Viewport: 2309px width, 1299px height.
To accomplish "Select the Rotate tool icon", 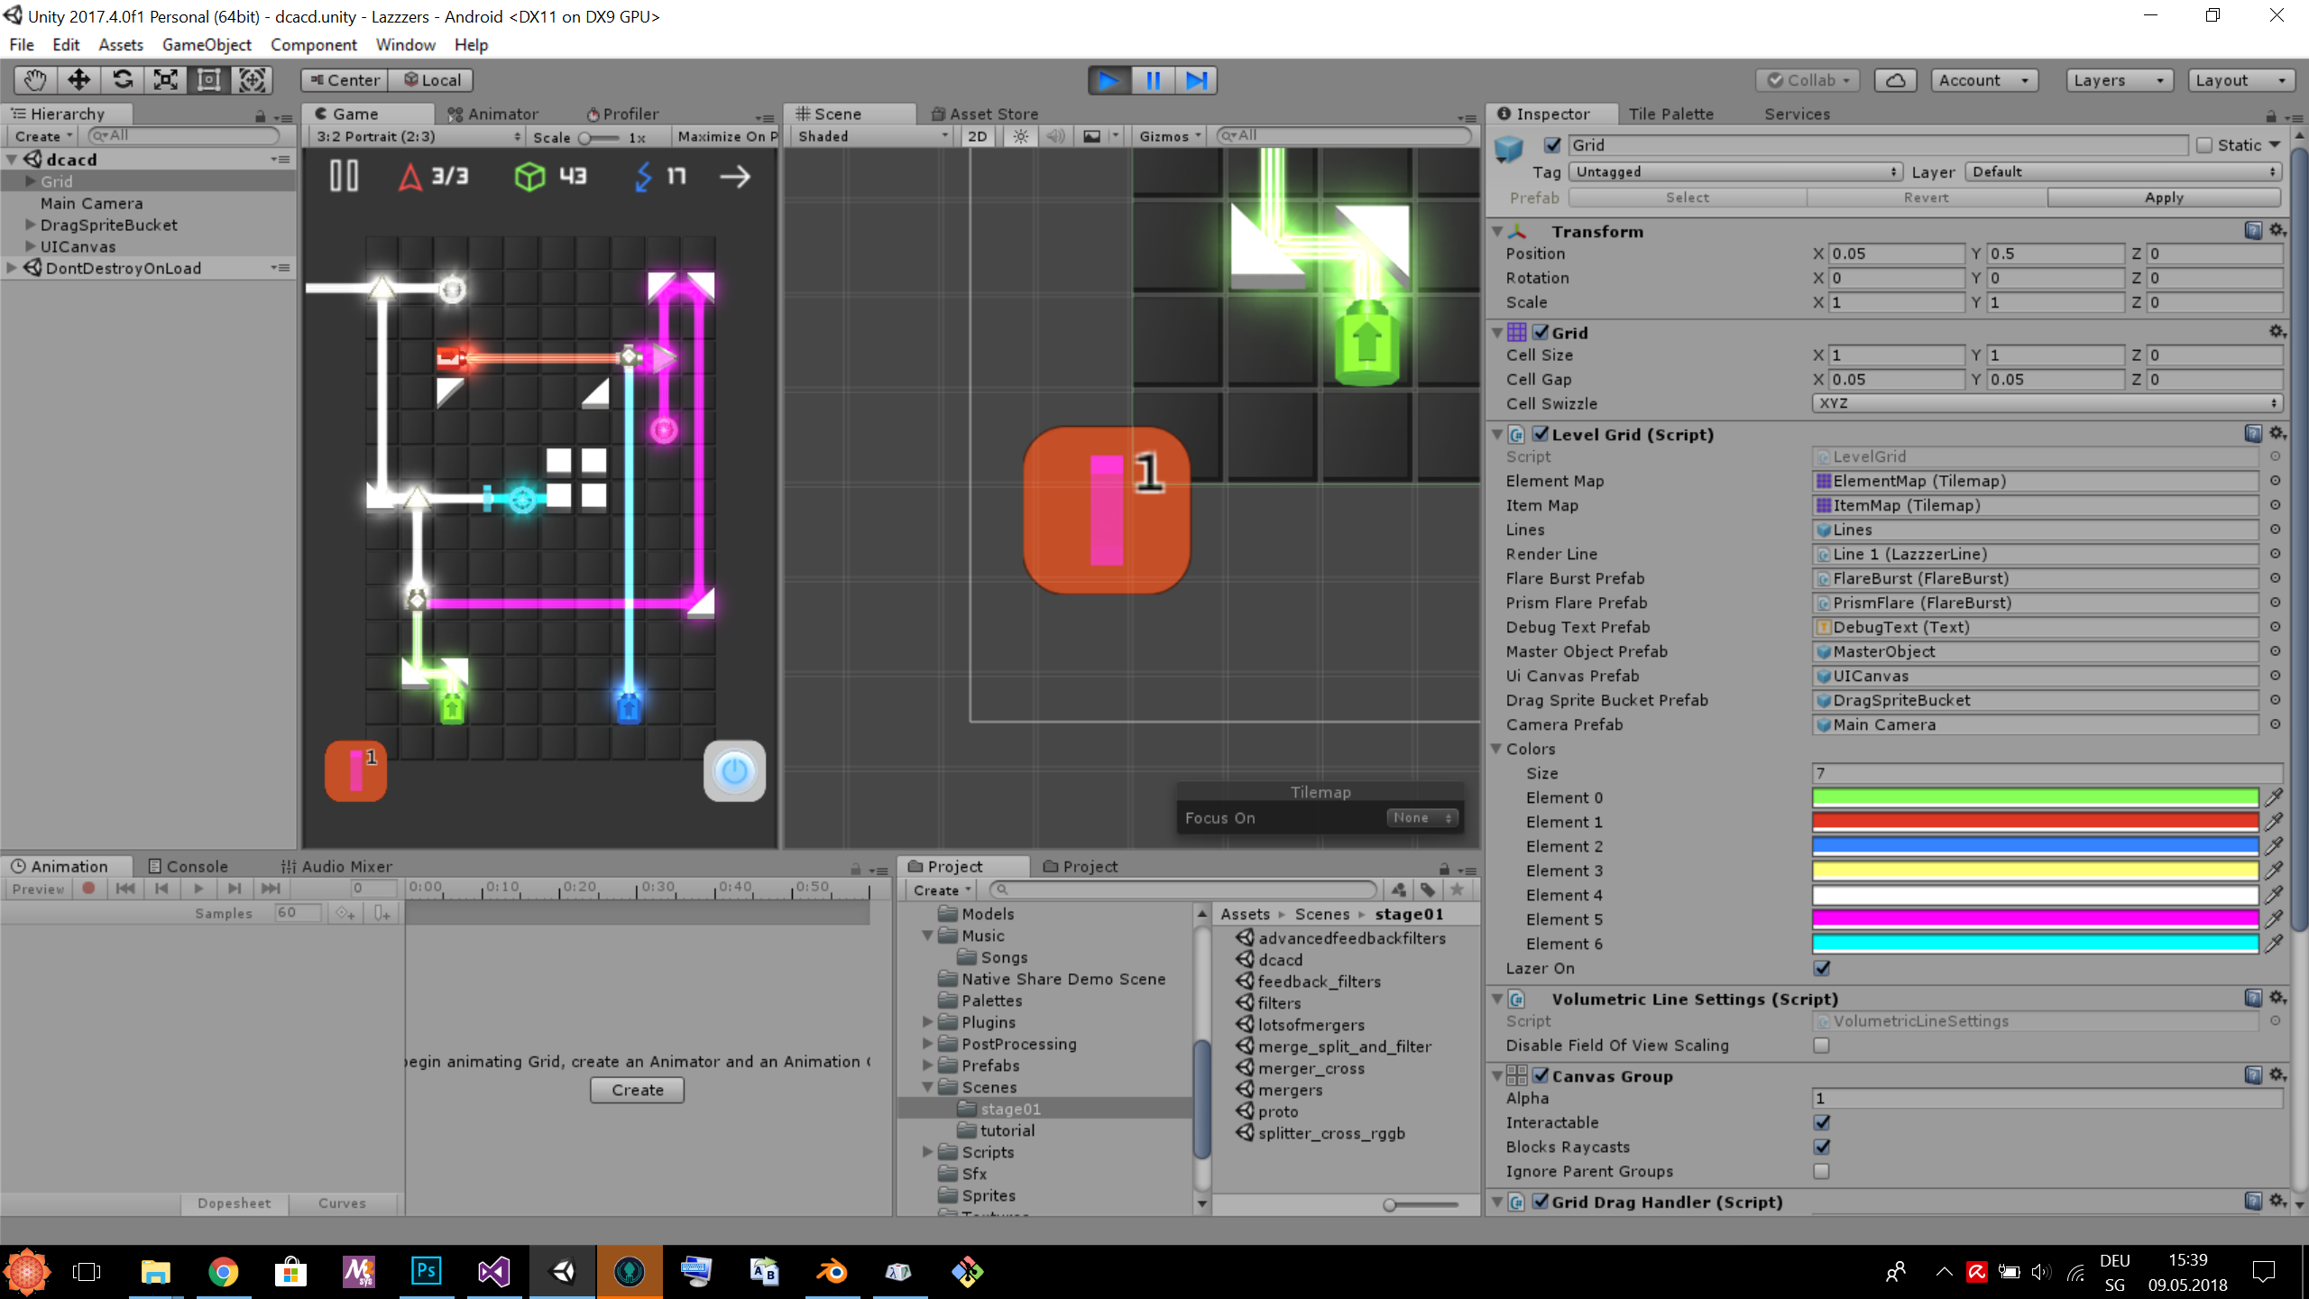I will pos(123,80).
